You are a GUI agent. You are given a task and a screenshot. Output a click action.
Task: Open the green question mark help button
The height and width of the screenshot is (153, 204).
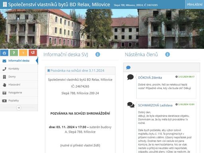coord(14,53)
